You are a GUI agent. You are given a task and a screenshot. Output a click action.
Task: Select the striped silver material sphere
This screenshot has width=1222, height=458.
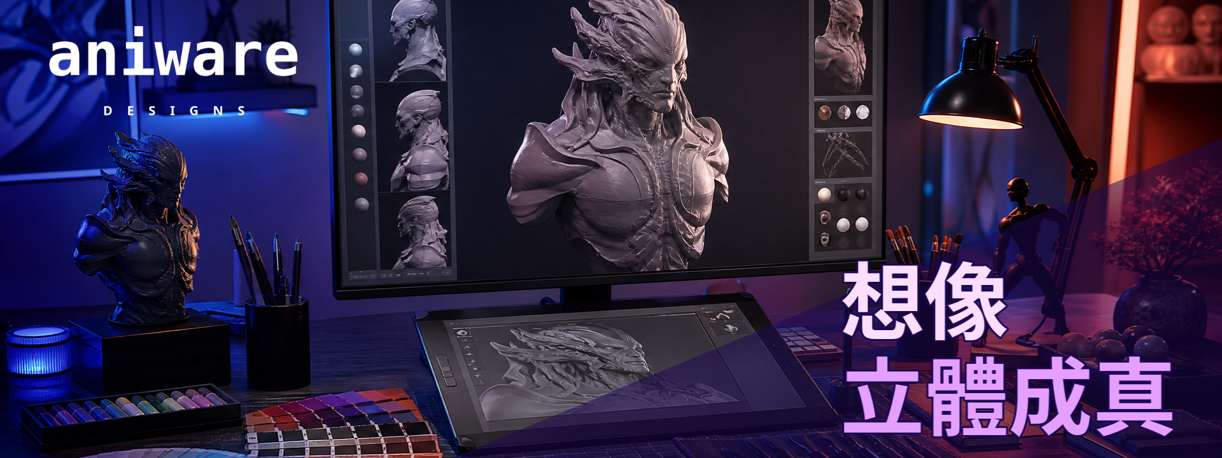(844, 113)
